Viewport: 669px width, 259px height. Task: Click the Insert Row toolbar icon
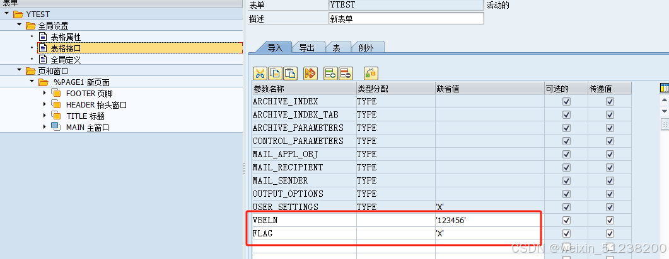pyautogui.click(x=330, y=73)
